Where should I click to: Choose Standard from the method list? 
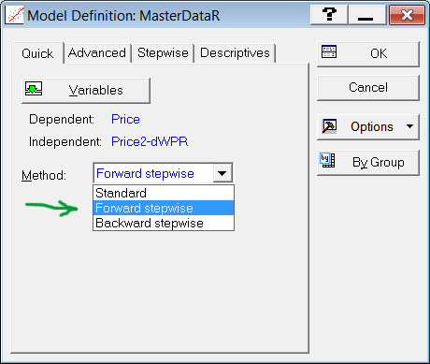pos(164,193)
